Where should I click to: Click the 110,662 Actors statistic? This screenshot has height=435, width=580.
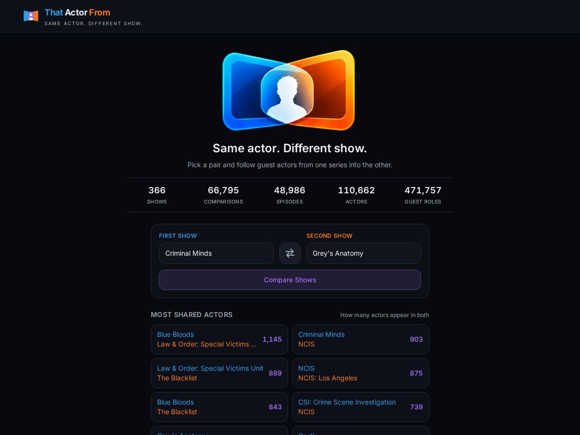[x=356, y=195]
